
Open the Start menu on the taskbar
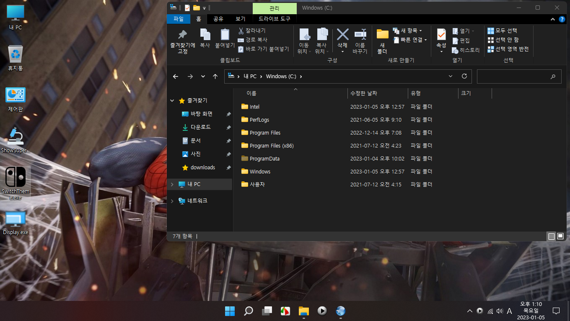230,311
